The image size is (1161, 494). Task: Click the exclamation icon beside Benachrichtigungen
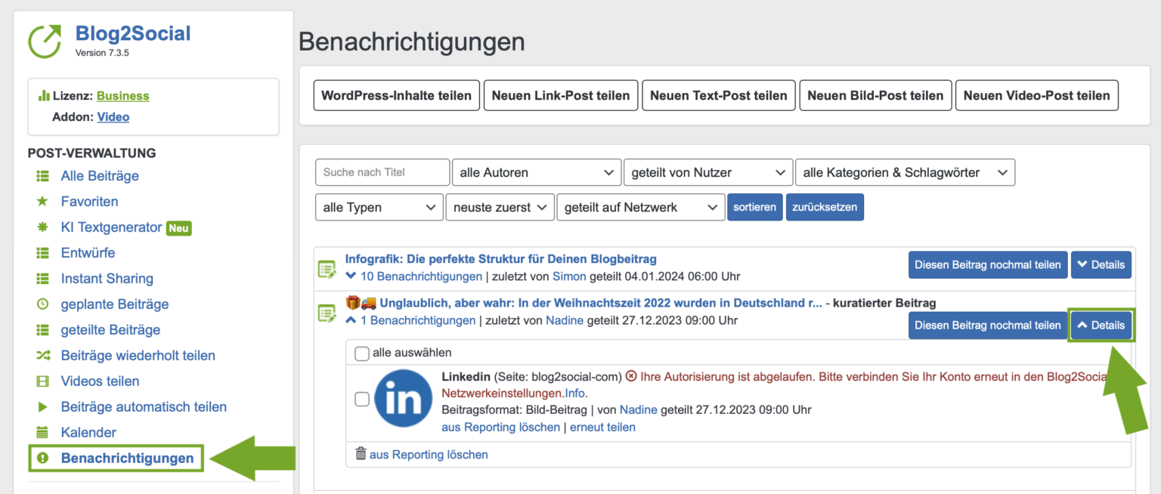point(43,458)
